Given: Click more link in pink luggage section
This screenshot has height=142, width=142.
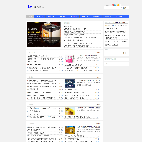Looking at the screenshot, I should tap(98, 52).
